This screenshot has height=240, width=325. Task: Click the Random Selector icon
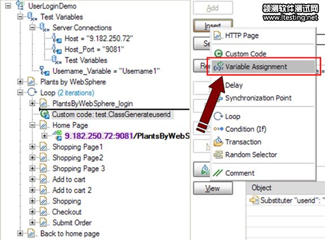[218, 154]
